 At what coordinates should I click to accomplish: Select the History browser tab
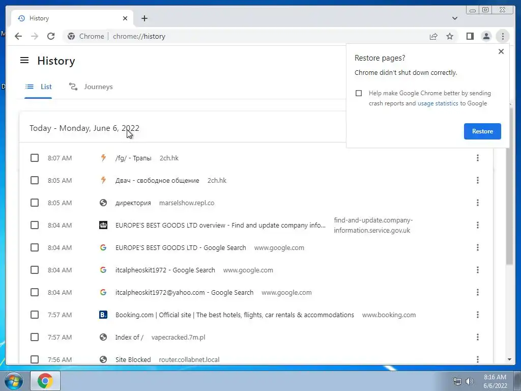point(72,18)
